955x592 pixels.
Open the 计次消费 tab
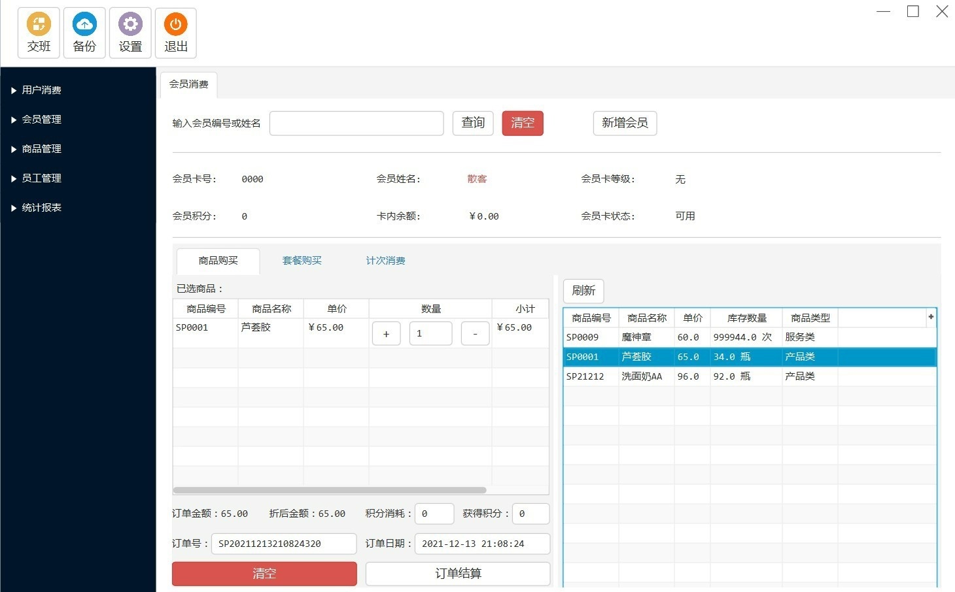(385, 259)
